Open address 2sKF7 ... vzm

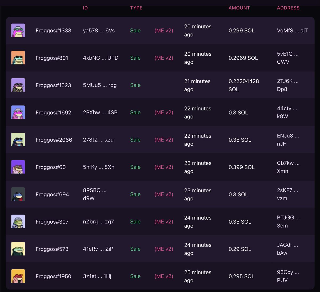[287, 194]
